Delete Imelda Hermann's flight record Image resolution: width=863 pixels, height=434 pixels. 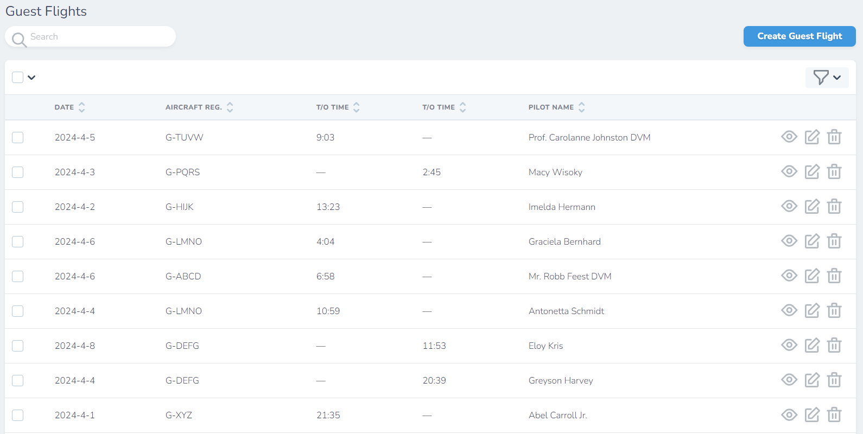(x=834, y=207)
